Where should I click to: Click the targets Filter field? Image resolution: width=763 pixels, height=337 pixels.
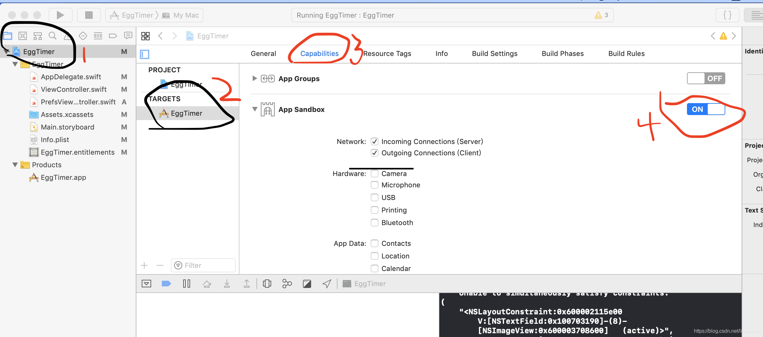(x=203, y=265)
